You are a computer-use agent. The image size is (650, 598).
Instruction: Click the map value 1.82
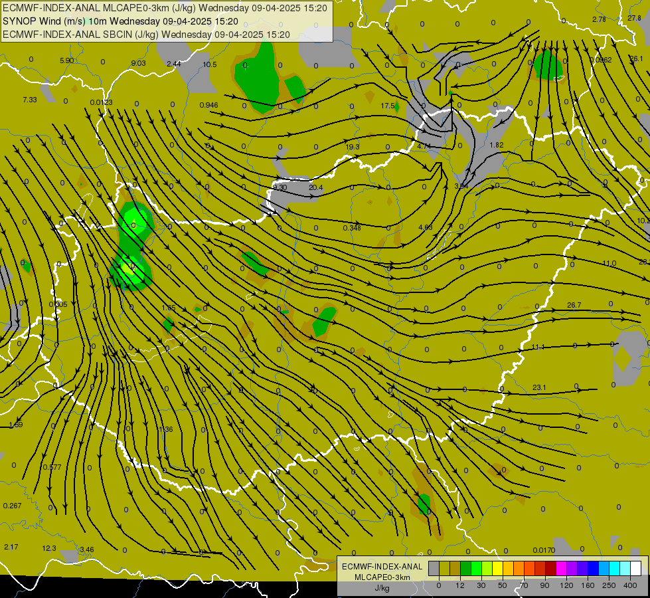pyautogui.click(x=497, y=145)
